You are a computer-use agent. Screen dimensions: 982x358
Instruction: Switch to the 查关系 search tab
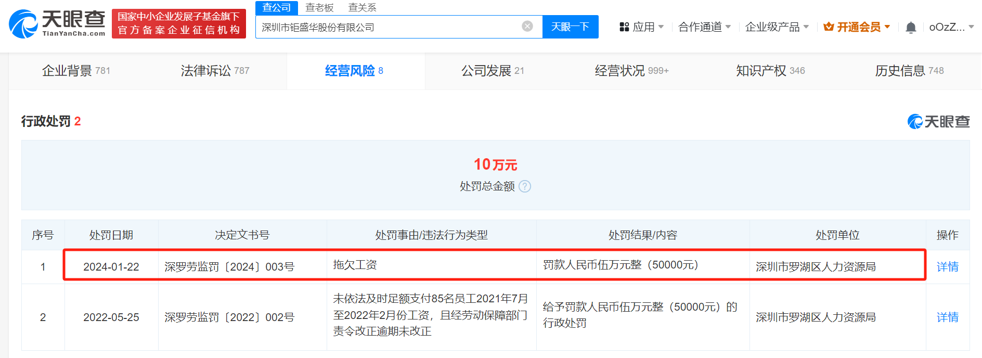363,8
